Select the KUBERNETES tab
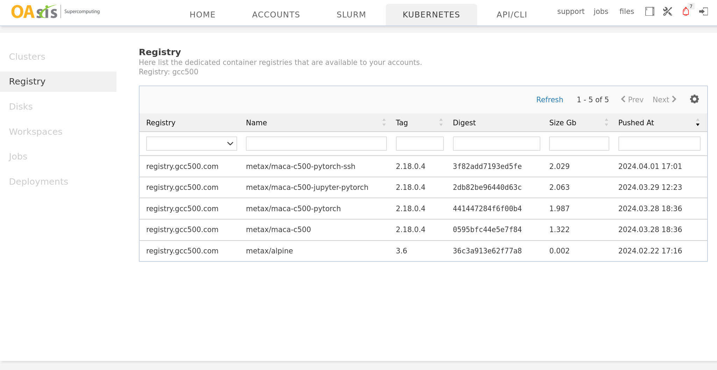This screenshot has width=717, height=370. 431,15
